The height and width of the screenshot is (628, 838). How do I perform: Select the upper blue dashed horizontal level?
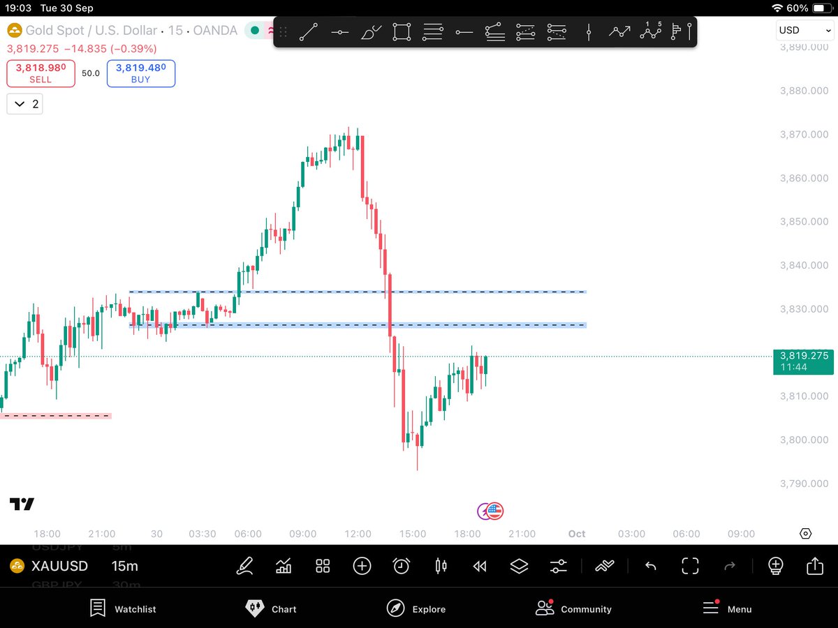pos(358,292)
